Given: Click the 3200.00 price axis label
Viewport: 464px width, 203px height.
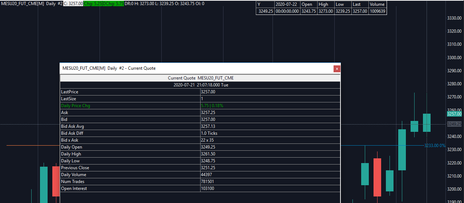Looking at the screenshot, I should click(455, 189).
